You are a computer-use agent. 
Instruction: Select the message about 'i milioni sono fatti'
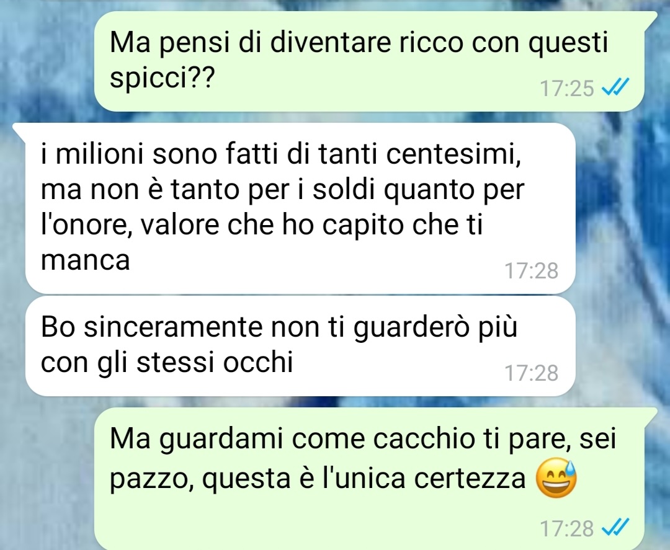[300, 208]
